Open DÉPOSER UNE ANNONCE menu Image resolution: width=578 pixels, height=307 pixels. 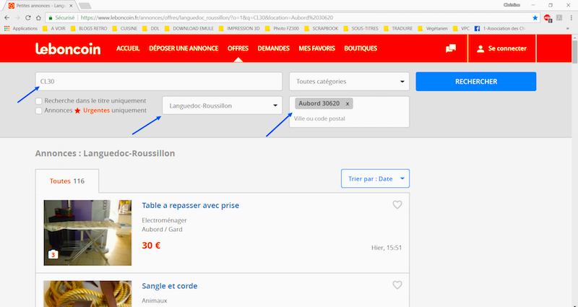[184, 48]
